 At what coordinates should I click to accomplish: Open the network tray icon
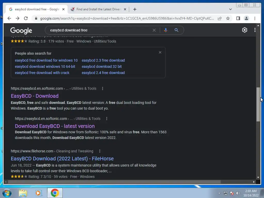tap(225, 193)
